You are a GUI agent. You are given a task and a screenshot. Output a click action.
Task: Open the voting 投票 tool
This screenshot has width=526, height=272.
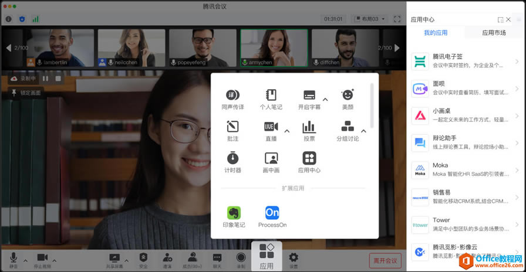pyautogui.click(x=309, y=131)
